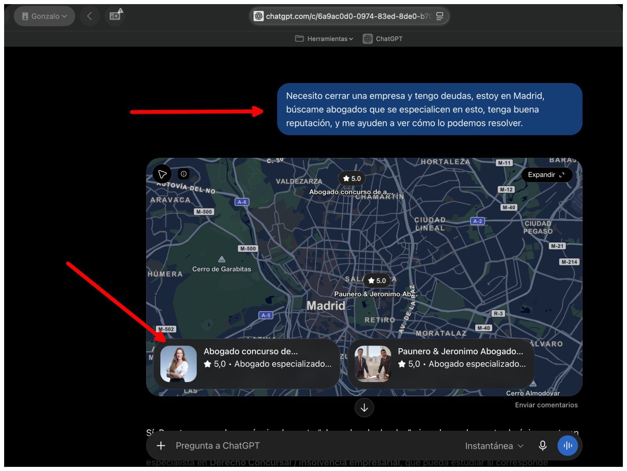
Task: Click the M-12 road shield
Action: [x=506, y=190]
